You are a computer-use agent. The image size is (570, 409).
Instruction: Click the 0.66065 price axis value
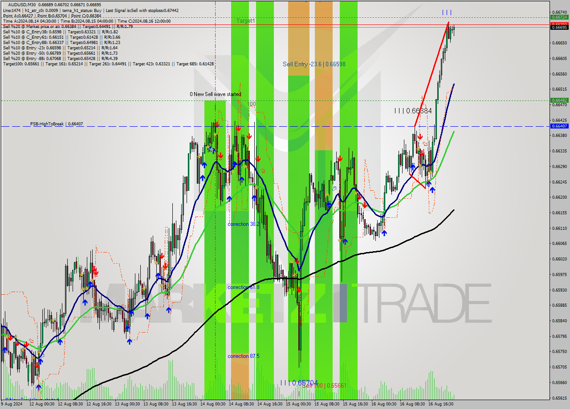point(559,243)
